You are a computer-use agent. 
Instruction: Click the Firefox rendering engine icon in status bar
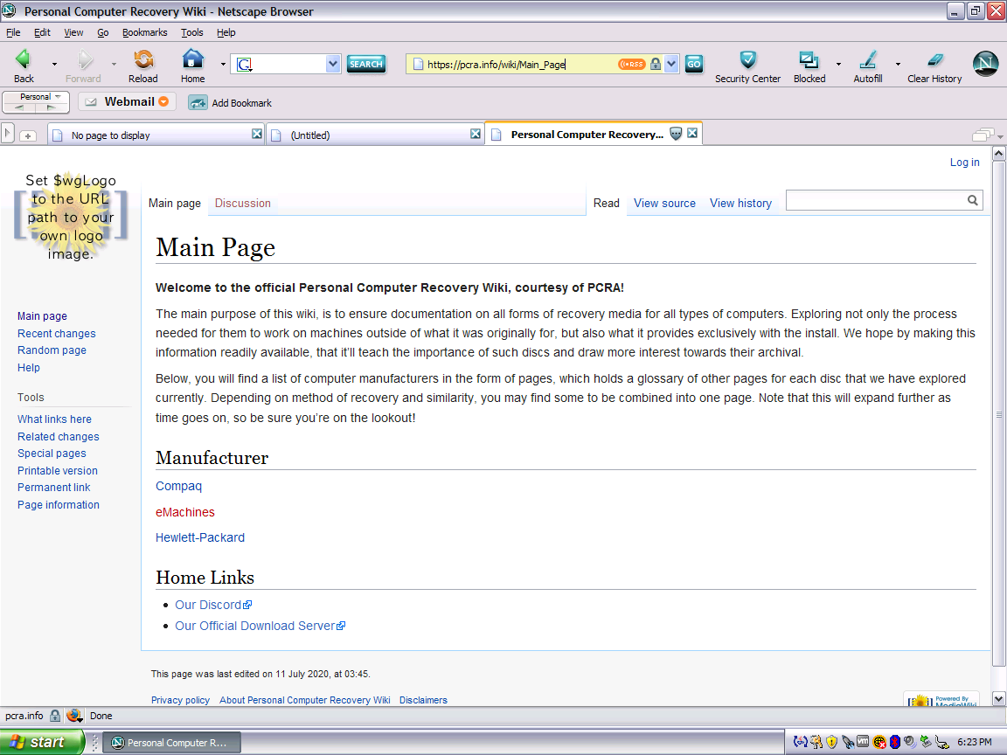(74, 715)
